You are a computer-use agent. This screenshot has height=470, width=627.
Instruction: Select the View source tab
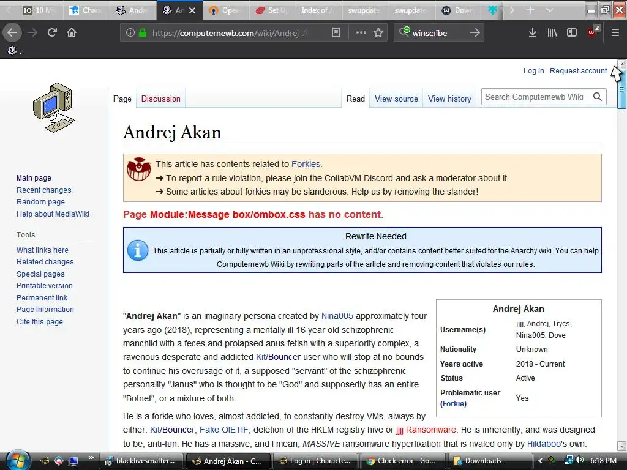click(396, 99)
